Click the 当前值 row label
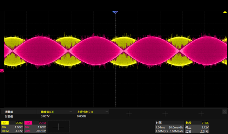228x134 pixels. [x=9, y=116]
